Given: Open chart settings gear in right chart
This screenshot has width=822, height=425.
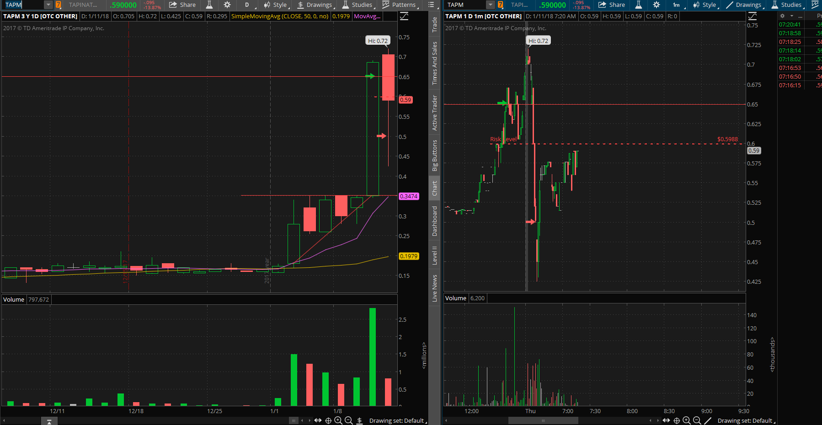Looking at the screenshot, I should click(x=657, y=5).
